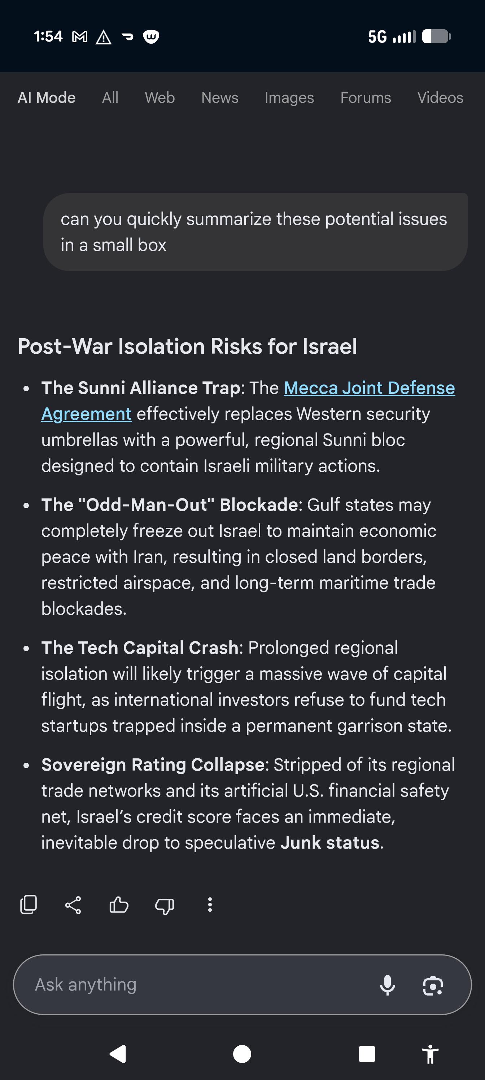Open the Web tab

160,98
